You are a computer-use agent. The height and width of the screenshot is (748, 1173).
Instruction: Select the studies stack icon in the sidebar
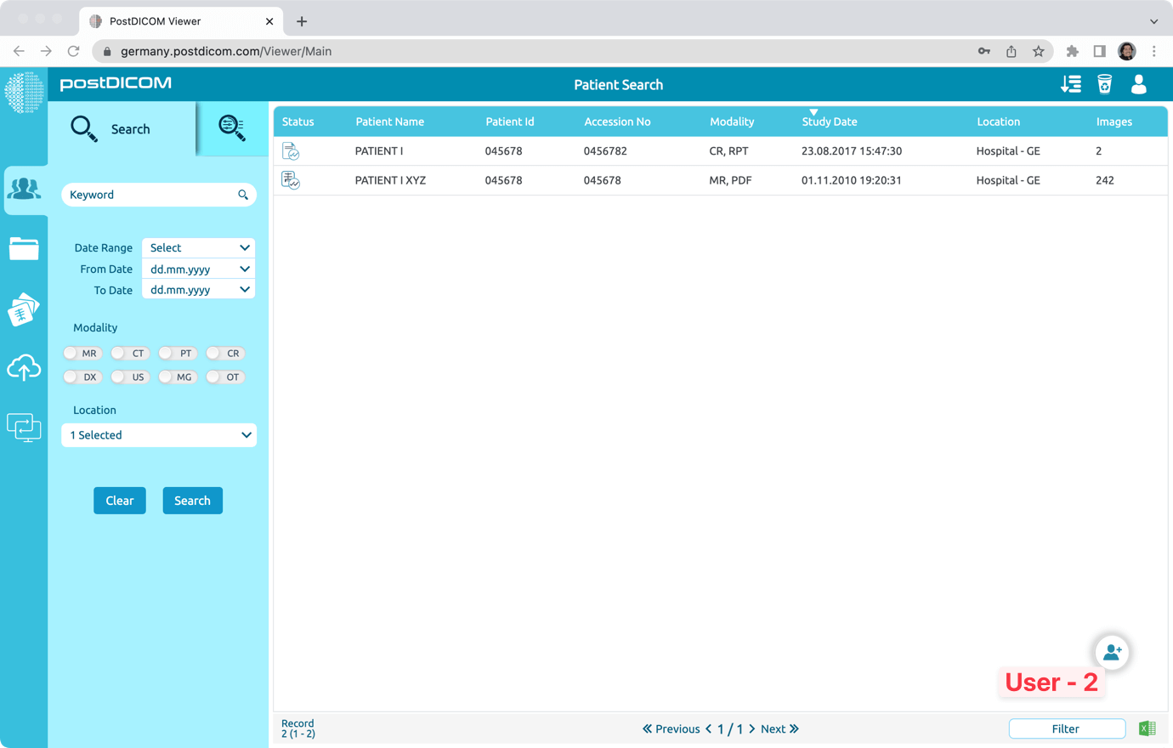[25, 309]
